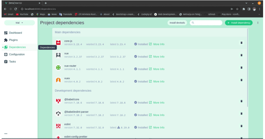Image resolution: width=265 pixels, height=139 pixels.
Task: Click the browser back arrow
Action: pyautogui.click(x=5, y=9)
